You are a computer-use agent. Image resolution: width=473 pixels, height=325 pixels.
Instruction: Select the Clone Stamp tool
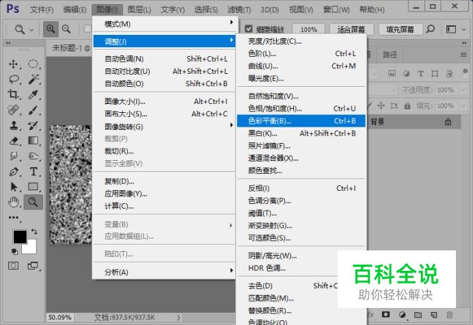coord(13,125)
